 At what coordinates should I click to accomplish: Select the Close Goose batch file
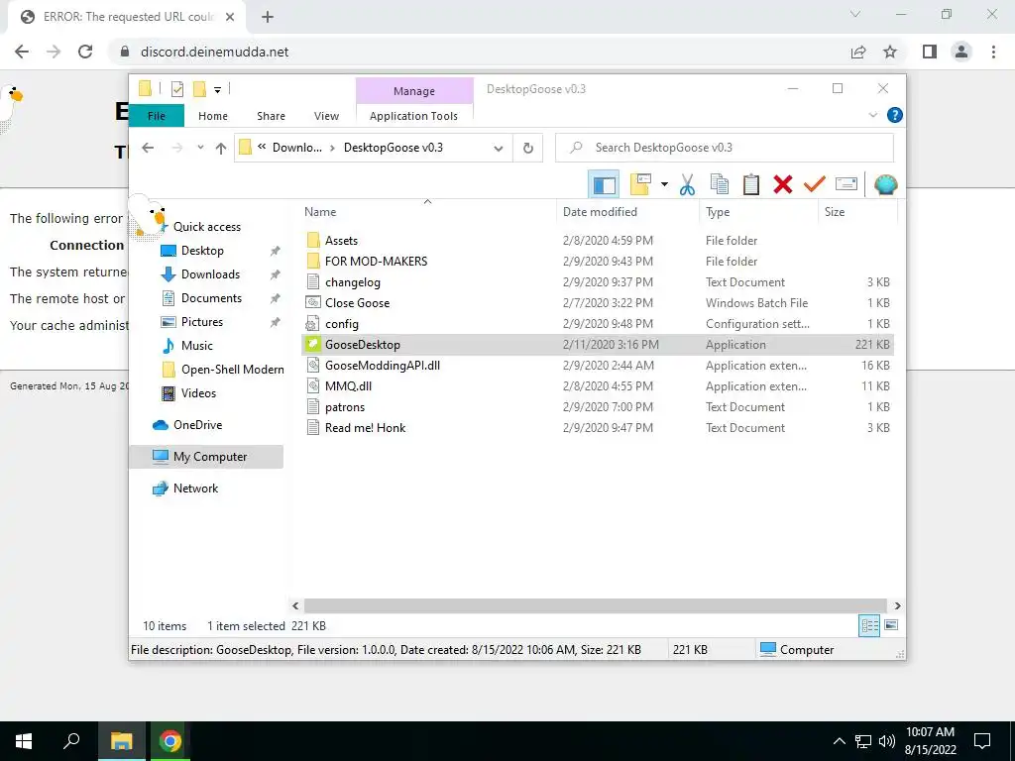point(596,303)
